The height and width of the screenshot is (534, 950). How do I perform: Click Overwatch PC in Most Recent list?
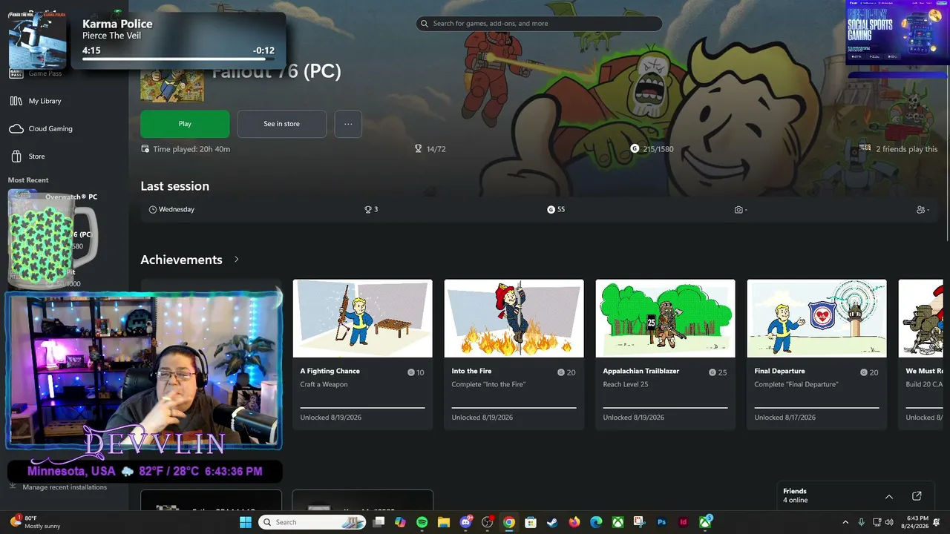coord(71,197)
